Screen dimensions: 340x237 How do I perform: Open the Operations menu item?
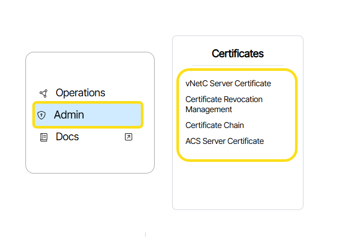coord(80,93)
